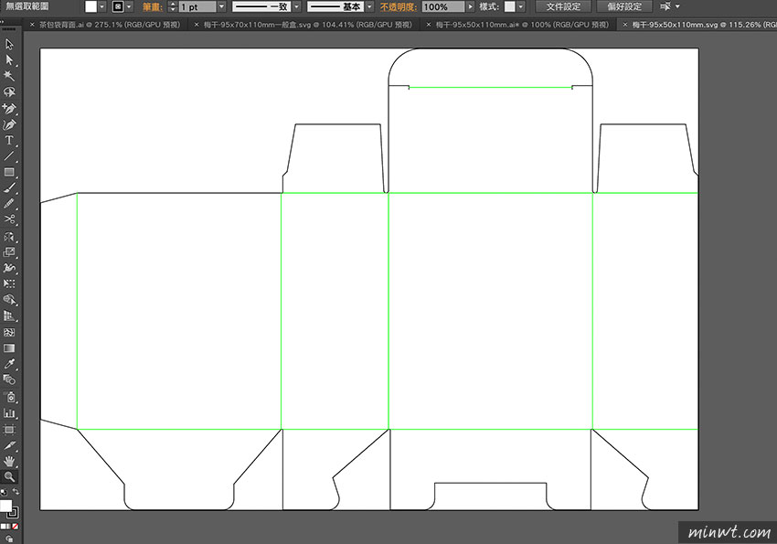777x544 pixels.
Task: Choose the Shape Builder tool
Action: tap(9, 300)
